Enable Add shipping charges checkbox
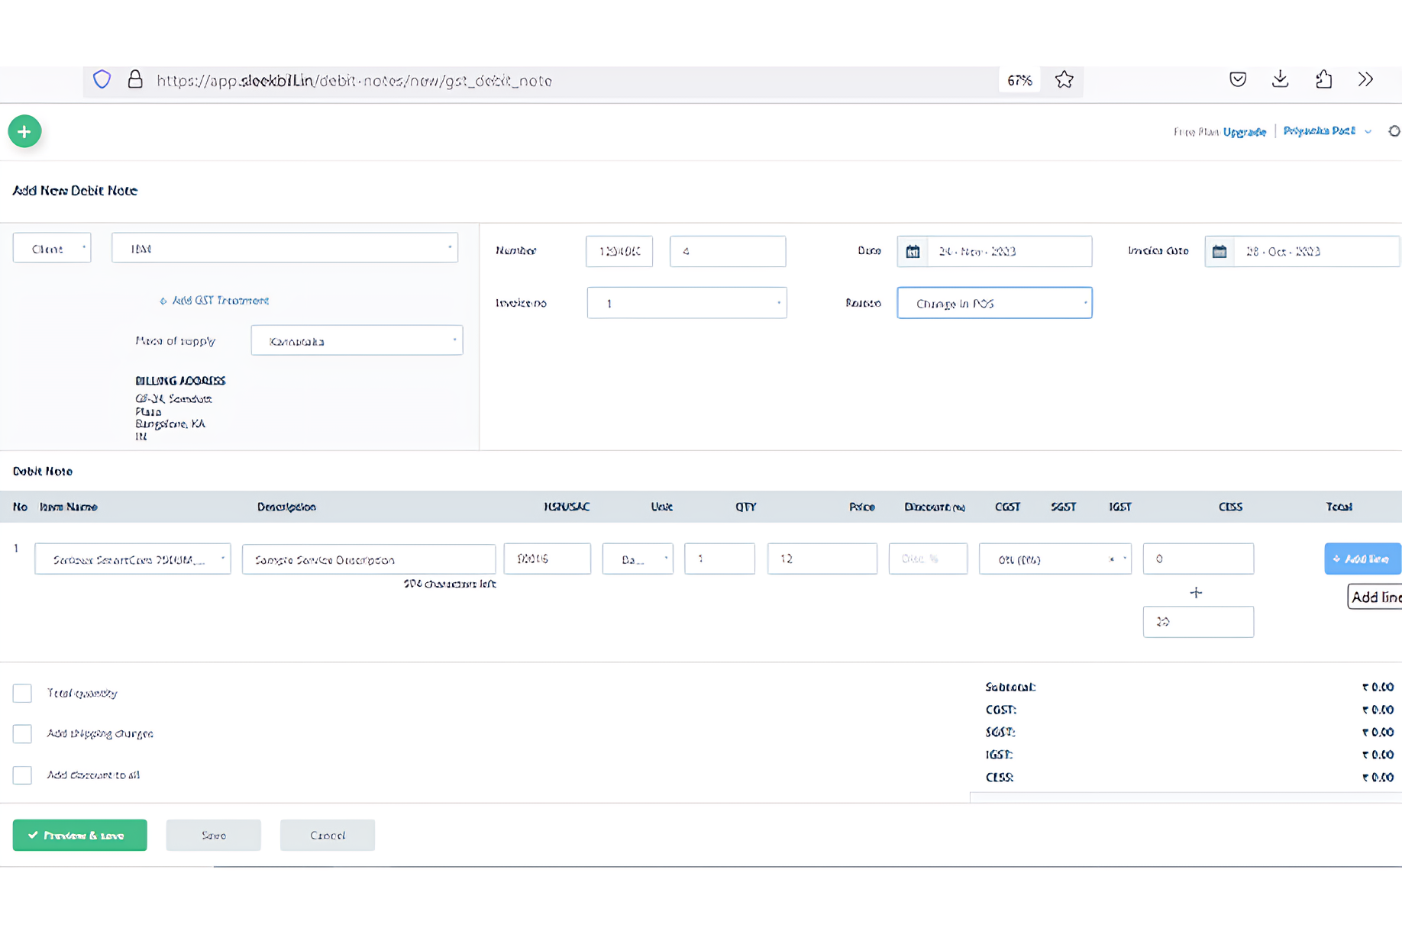Screen dimensions: 1402x934 [22, 733]
